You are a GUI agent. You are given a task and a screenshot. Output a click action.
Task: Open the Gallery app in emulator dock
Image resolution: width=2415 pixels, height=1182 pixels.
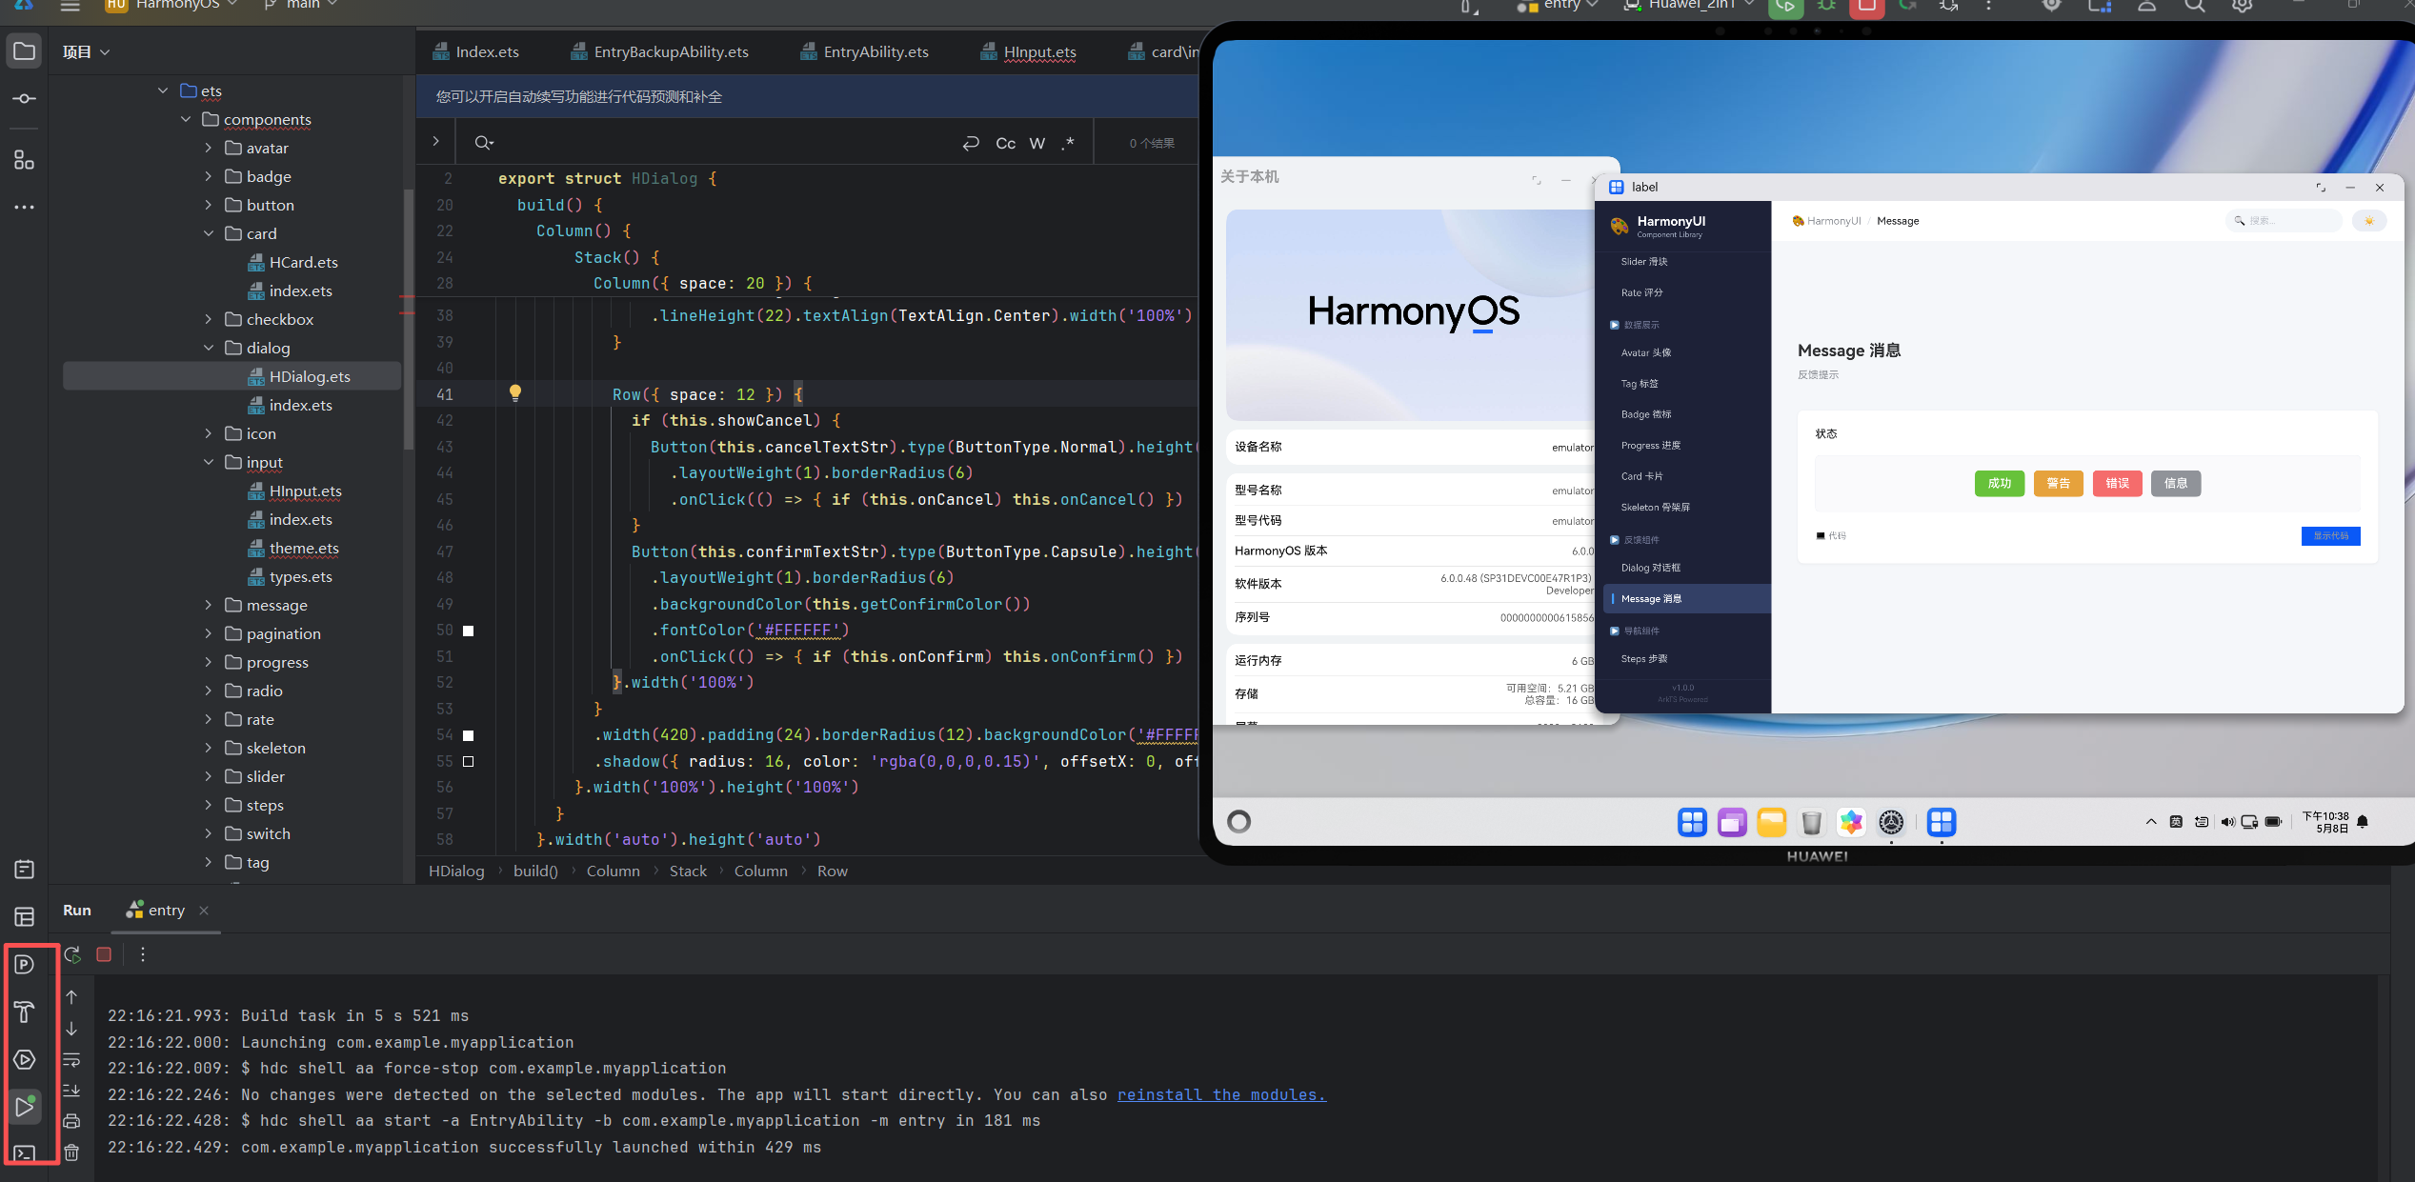[1851, 822]
